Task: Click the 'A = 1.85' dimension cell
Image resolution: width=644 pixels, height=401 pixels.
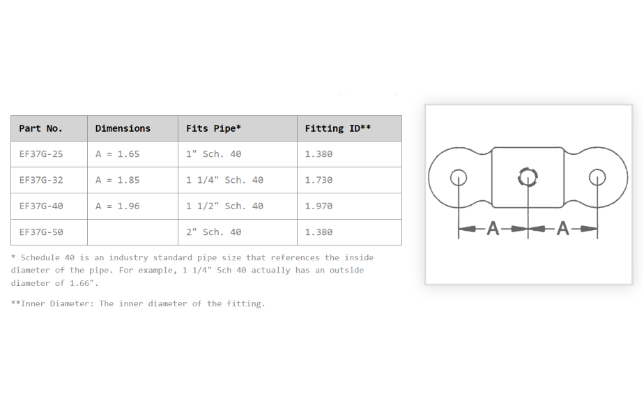Action: coord(117,180)
